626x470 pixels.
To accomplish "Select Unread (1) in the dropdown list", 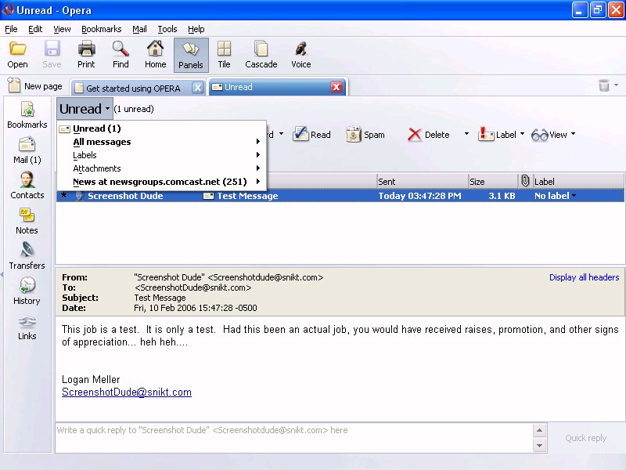I will click(x=163, y=128).
